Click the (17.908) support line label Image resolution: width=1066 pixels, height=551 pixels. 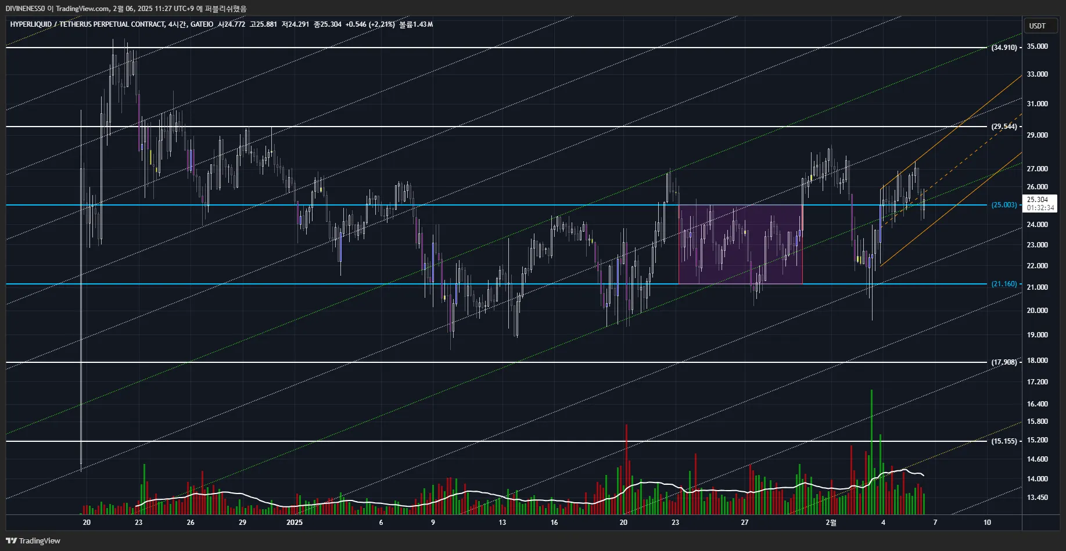(x=1004, y=362)
